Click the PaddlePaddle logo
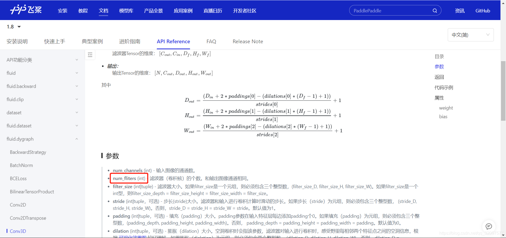 pos(26,10)
